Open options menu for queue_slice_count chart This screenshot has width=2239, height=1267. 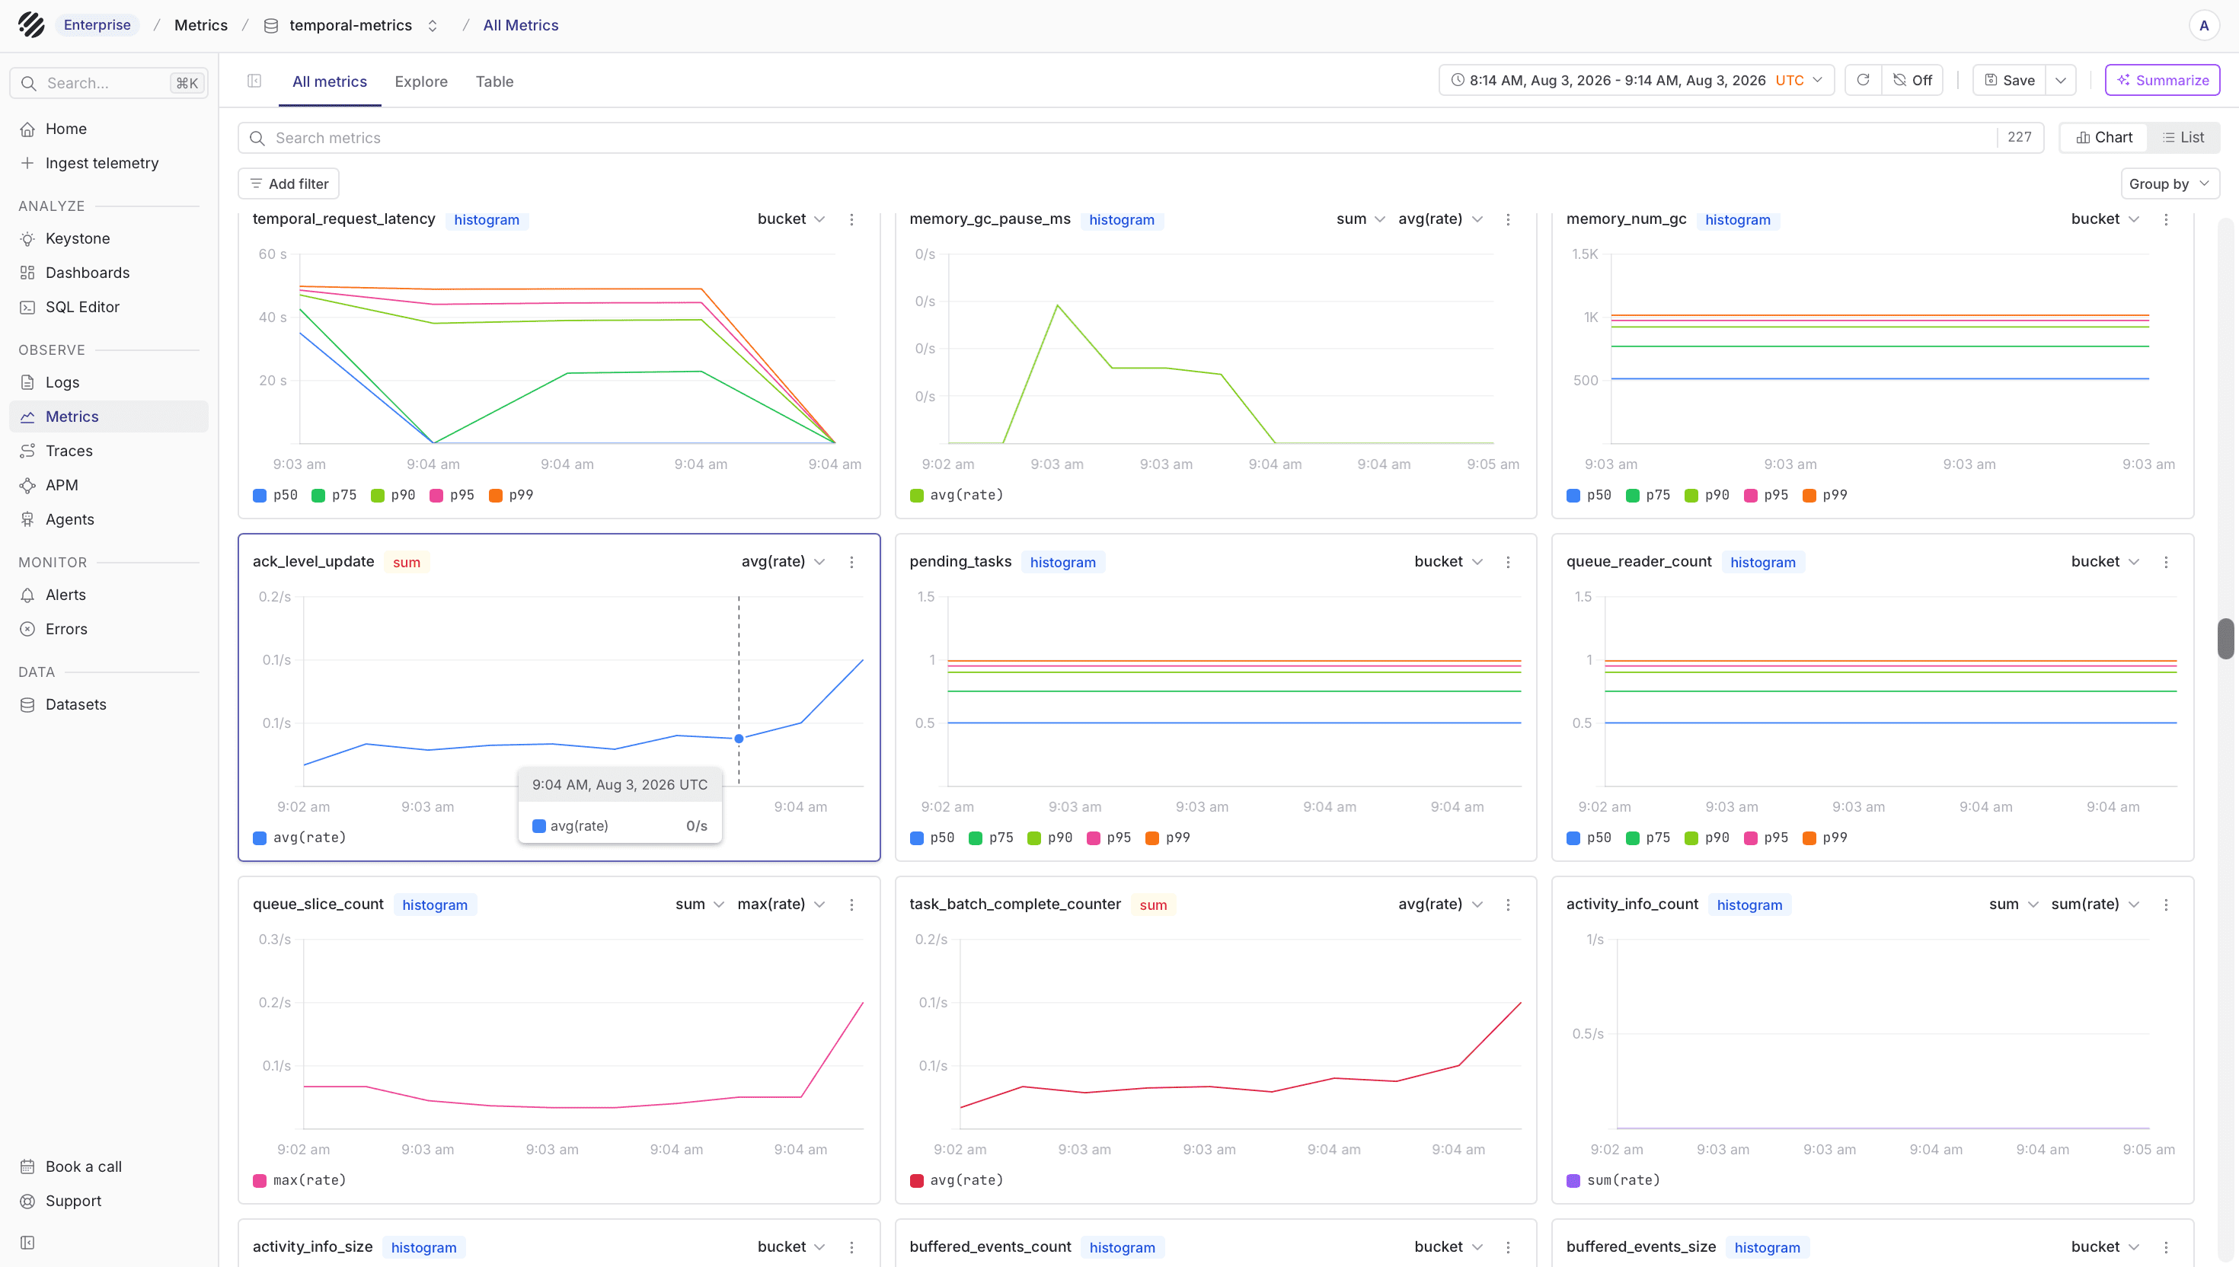point(852,905)
